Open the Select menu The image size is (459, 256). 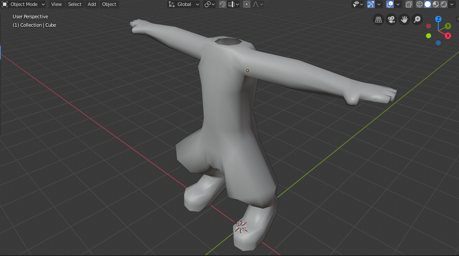[x=75, y=4]
